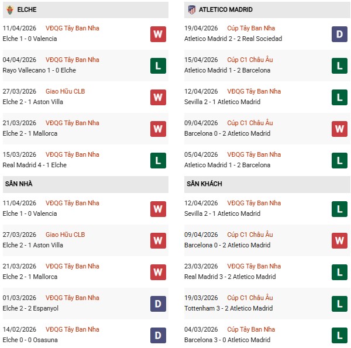Select the D badge for Elche 2-2 Espanyol
The width and height of the screenshot is (351, 348).
click(158, 304)
